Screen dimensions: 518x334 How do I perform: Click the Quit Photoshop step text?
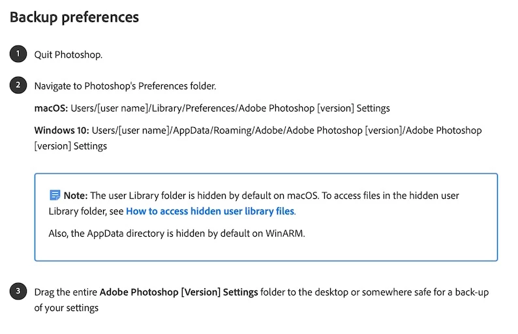click(x=69, y=55)
